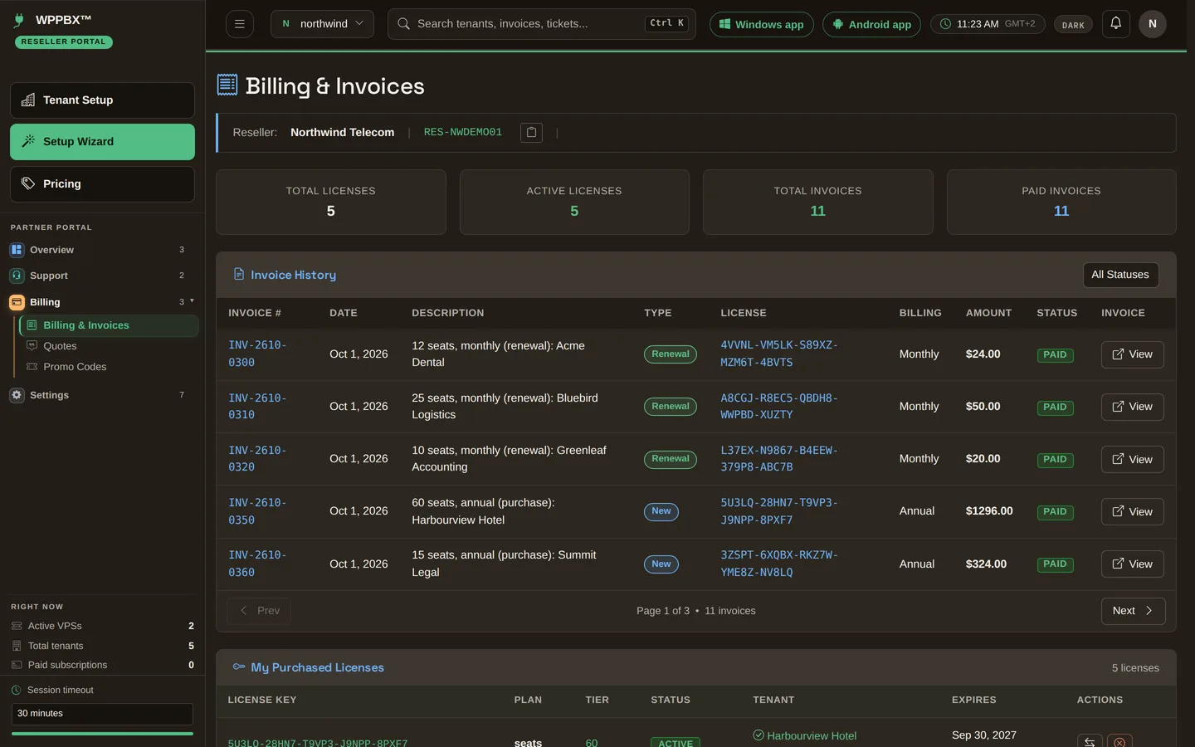Screen dimensions: 1195x747
Task: Copy reseller ID RES-NWDEMO01 with the clipboard icon
Action: pyautogui.click(x=531, y=133)
